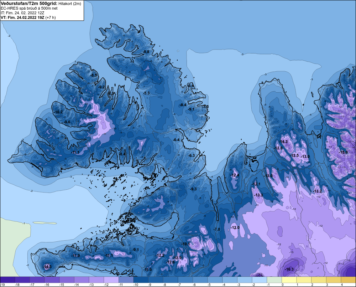Click the -7.0 temperature label
356x287 pixels.
click(x=217, y=229)
